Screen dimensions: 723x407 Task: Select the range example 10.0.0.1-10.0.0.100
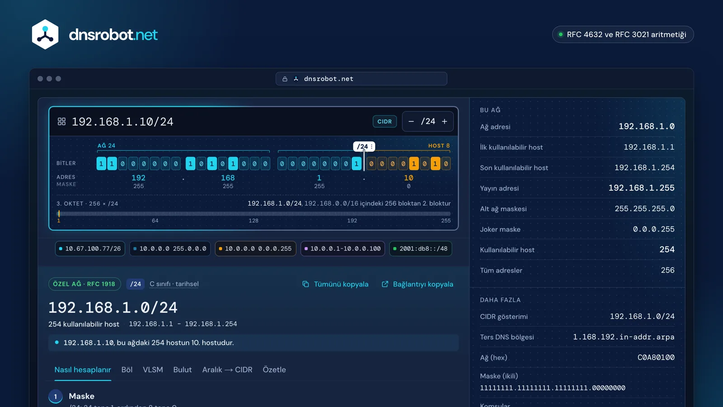pos(343,249)
